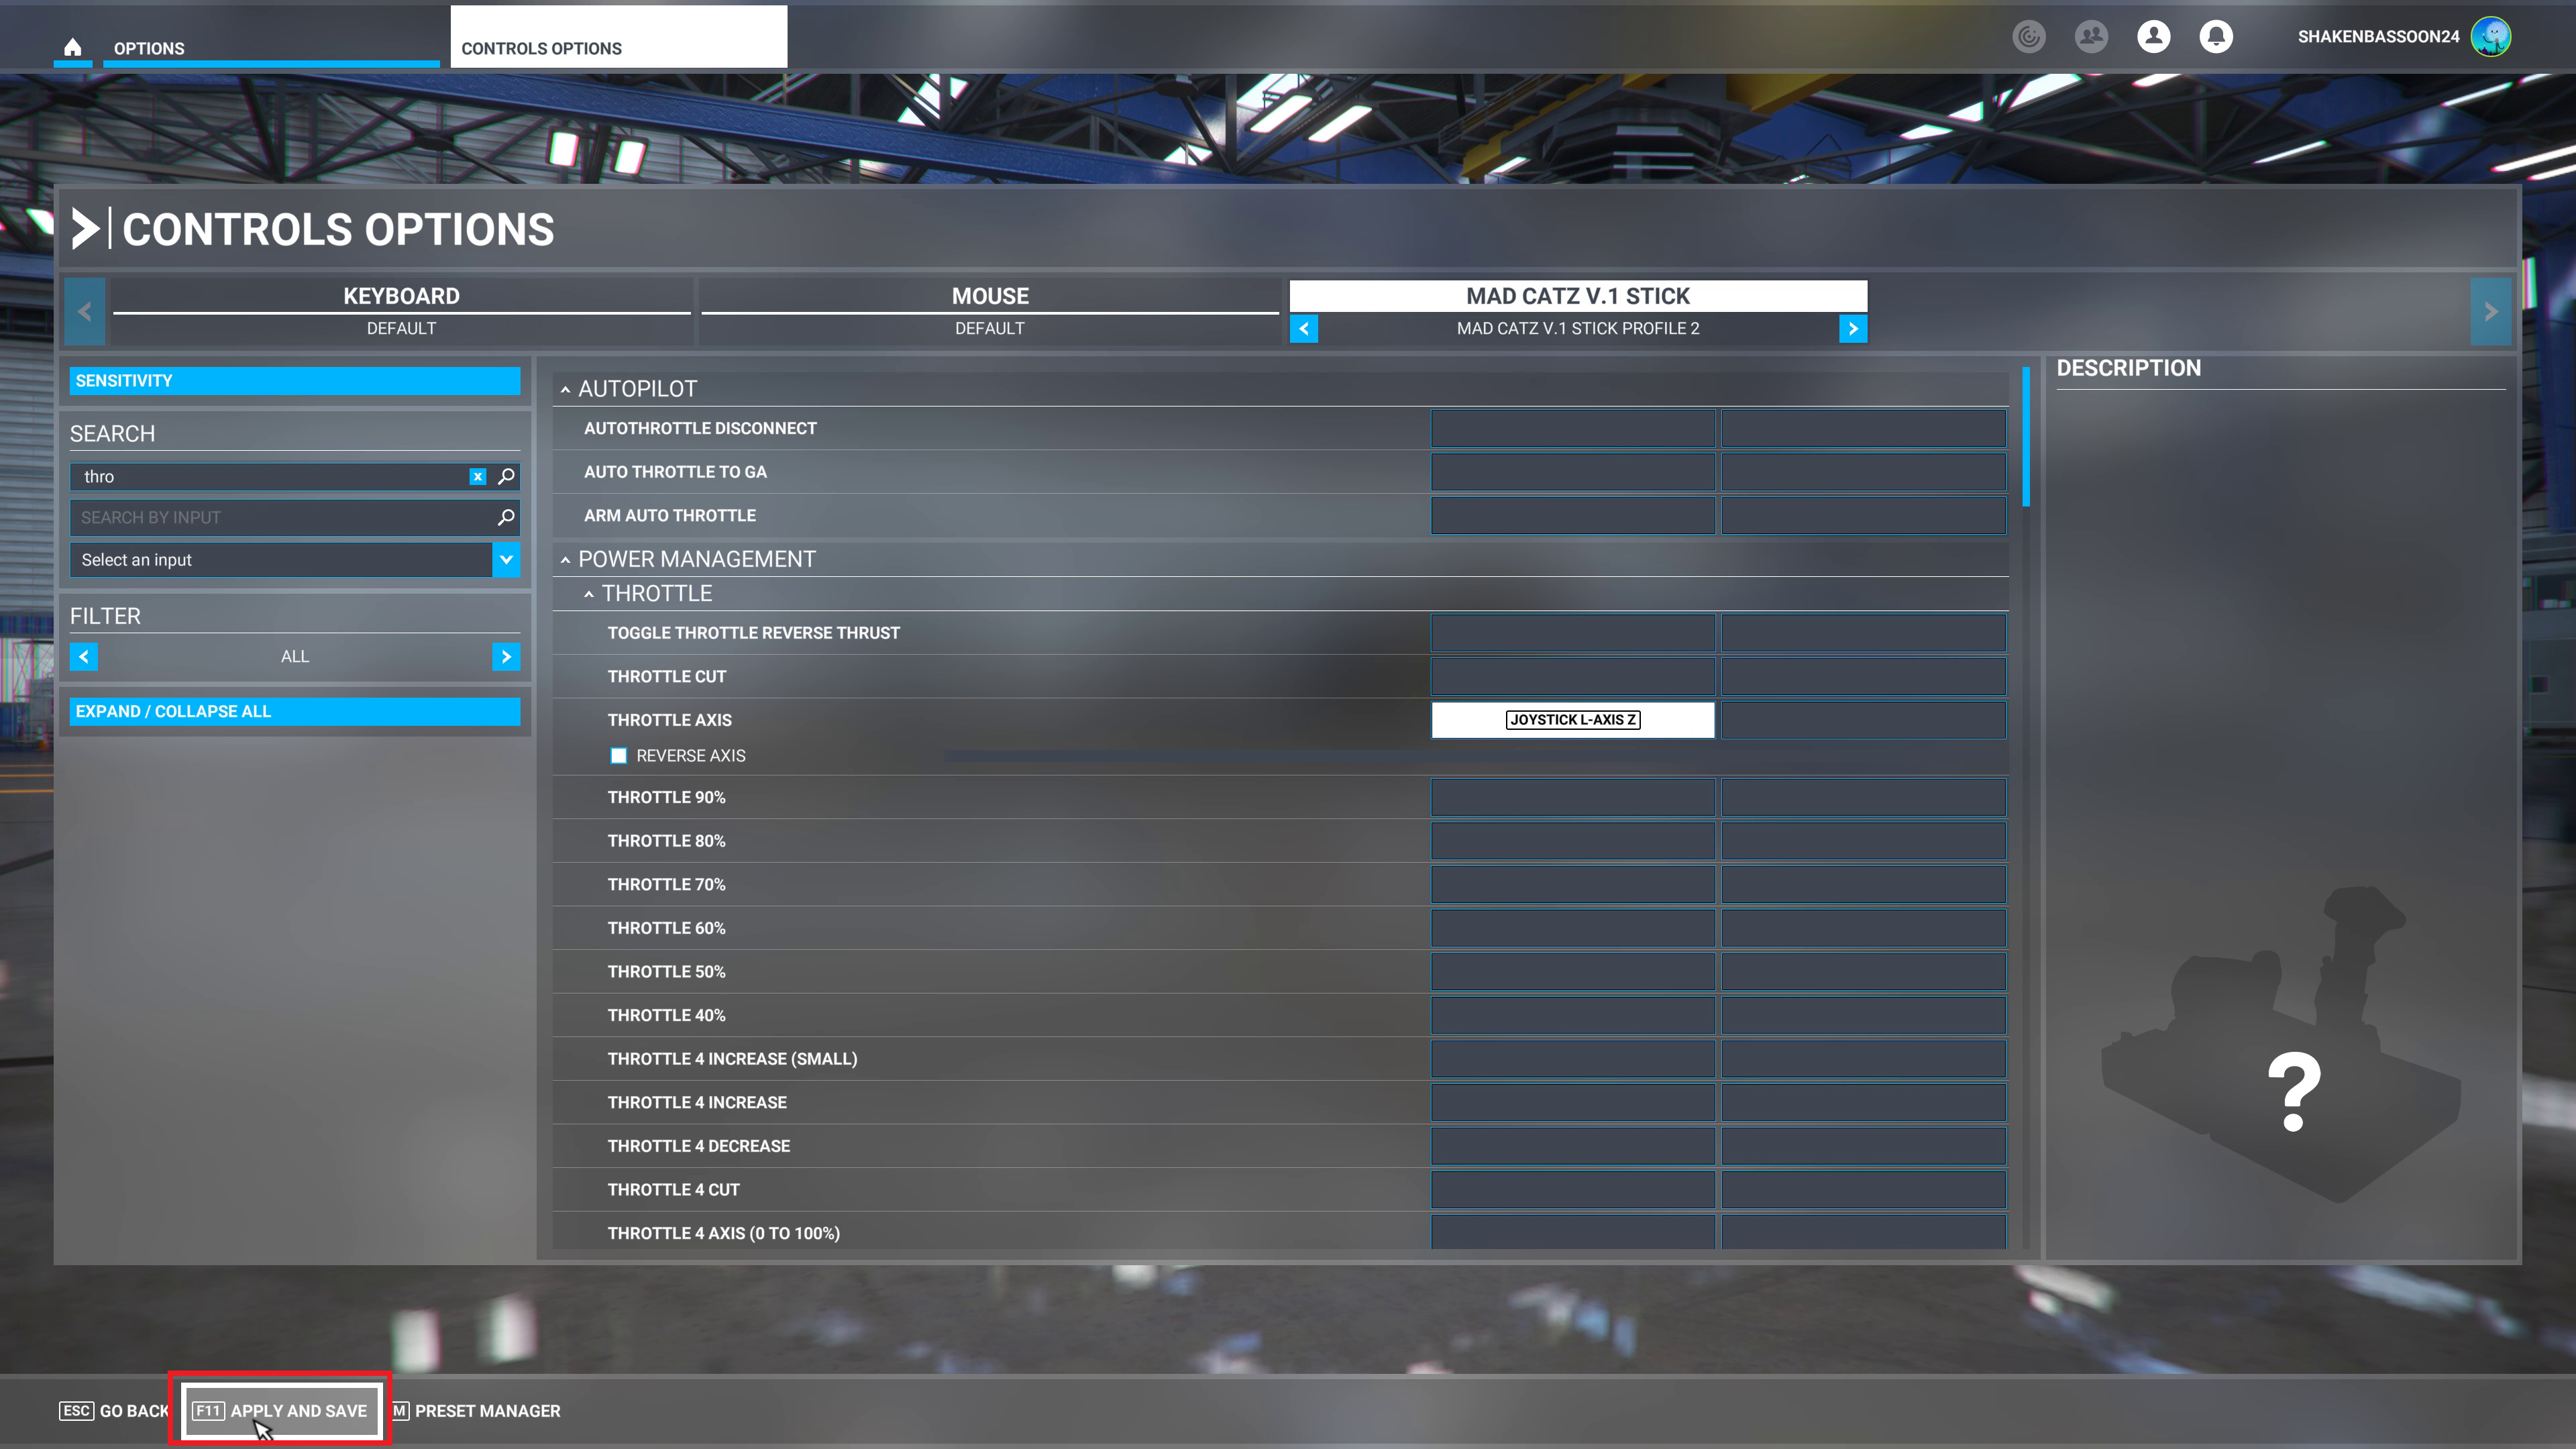Image resolution: width=2576 pixels, height=1449 pixels.
Task: Switch to next stick profile arrow
Action: 1852,328
